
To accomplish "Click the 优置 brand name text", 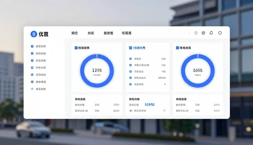I will tap(43, 34).
